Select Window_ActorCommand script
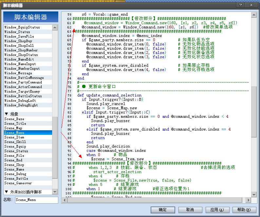The image size is (260, 217). 28,87
